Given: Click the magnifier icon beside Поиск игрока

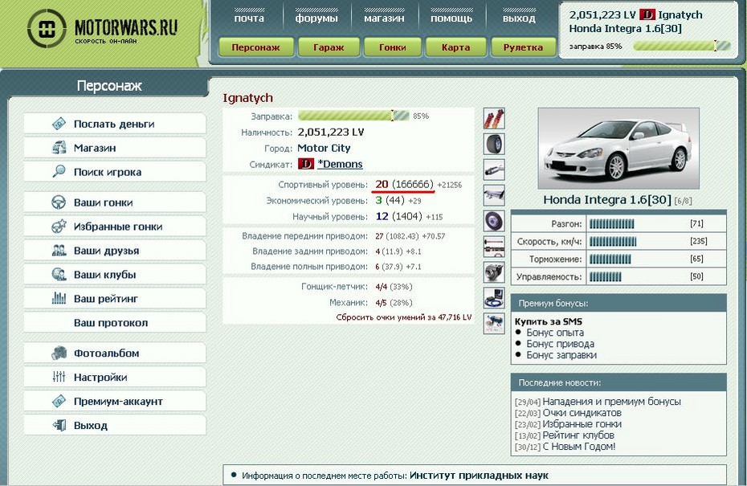Looking at the screenshot, I should pos(59,172).
